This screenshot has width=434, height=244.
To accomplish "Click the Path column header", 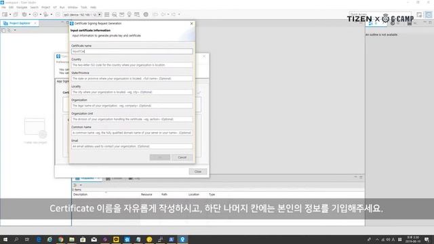I will pyautogui.click(x=164, y=195).
